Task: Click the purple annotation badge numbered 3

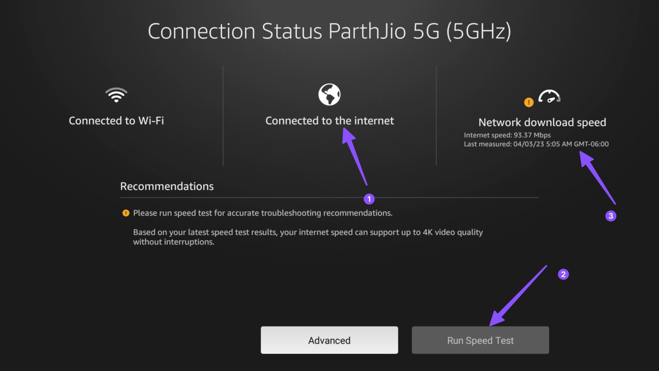Action: pyautogui.click(x=611, y=216)
